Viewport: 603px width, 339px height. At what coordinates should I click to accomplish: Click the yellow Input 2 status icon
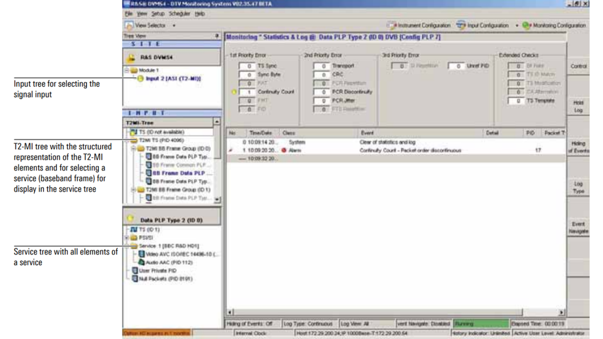click(140, 78)
